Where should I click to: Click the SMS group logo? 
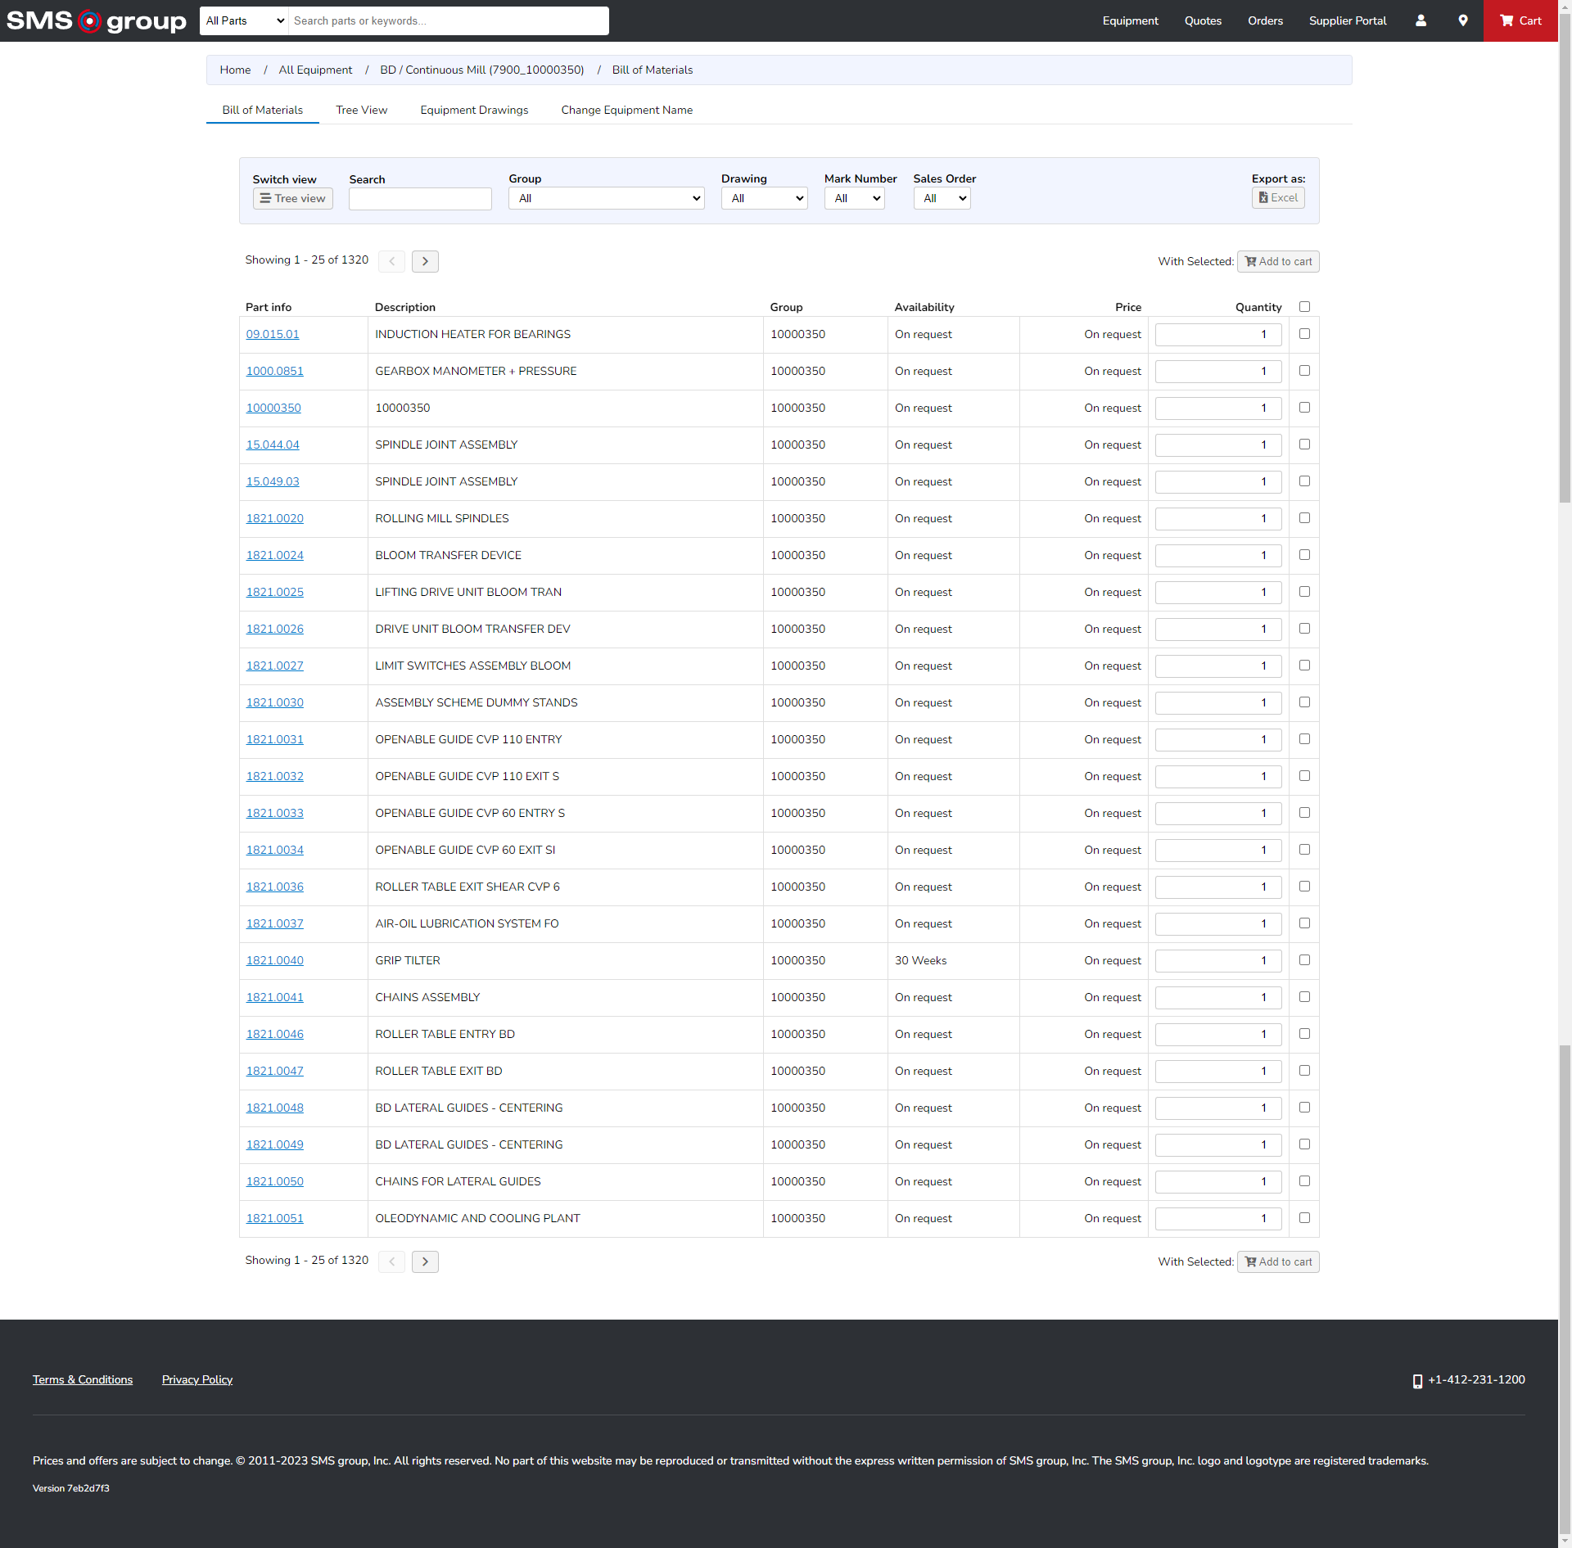(x=97, y=20)
